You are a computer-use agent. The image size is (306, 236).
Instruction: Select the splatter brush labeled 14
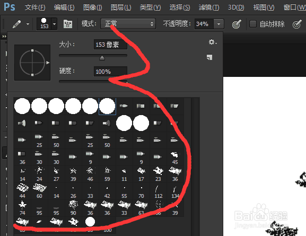pos(22,174)
